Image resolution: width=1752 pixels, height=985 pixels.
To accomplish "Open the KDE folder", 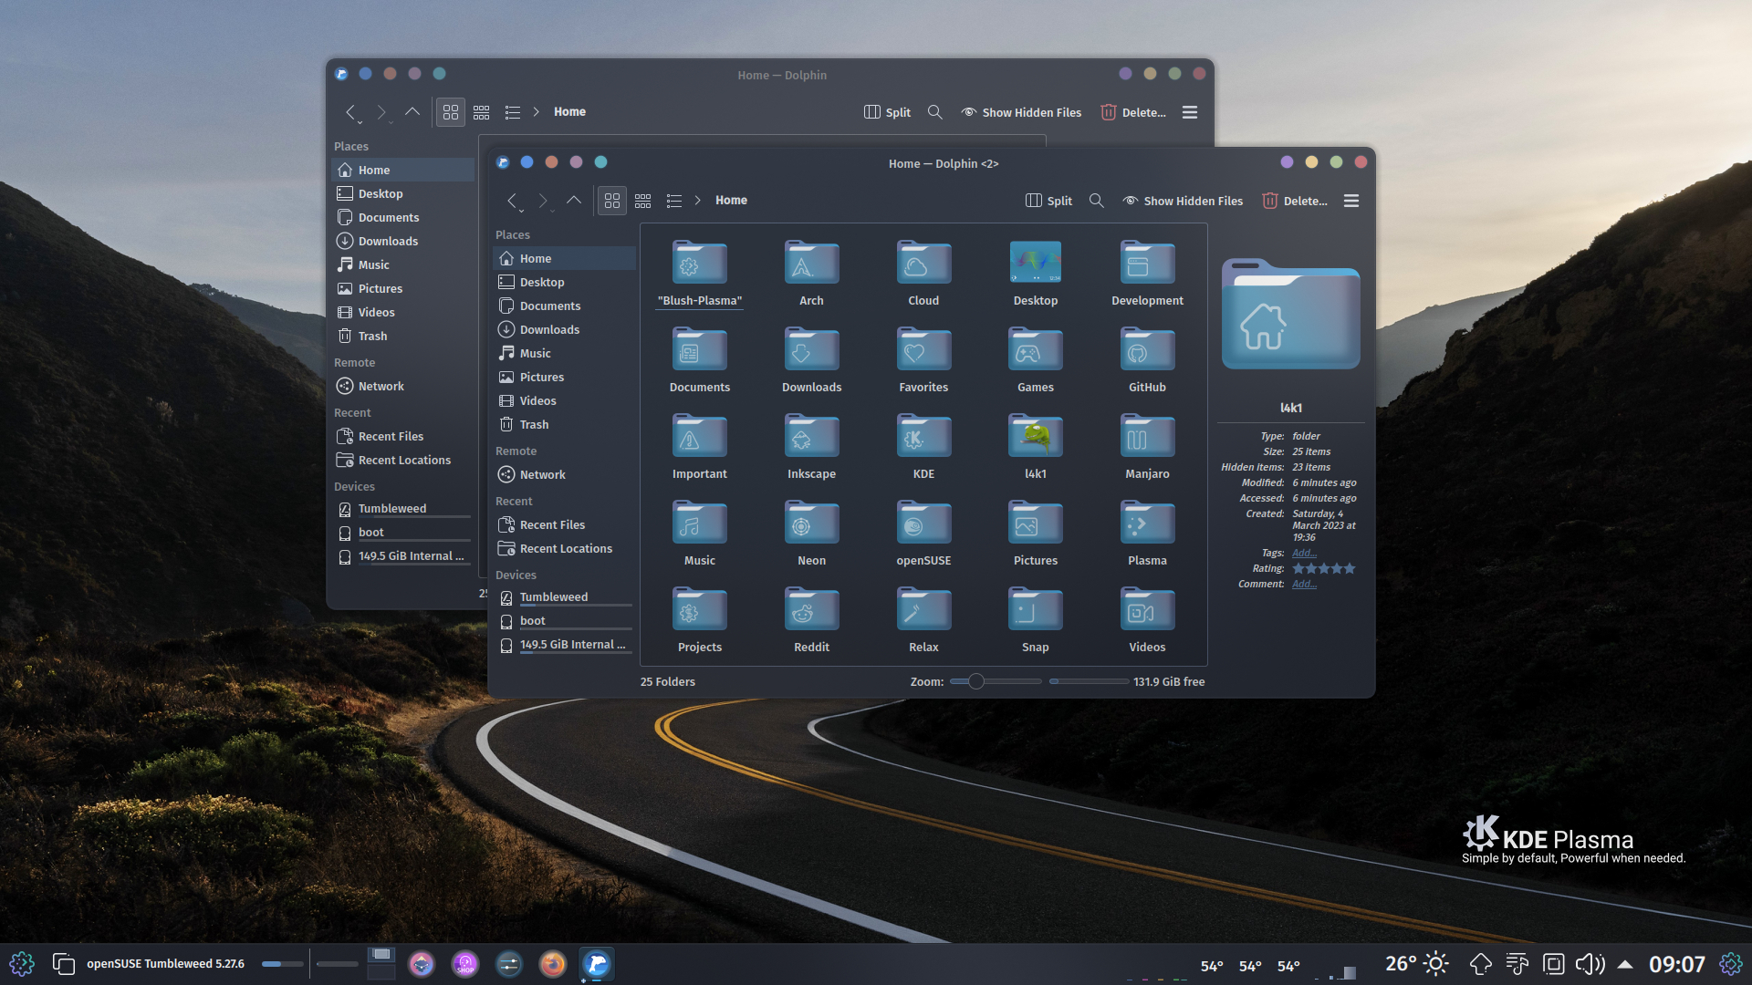I will (x=923, y=446).
